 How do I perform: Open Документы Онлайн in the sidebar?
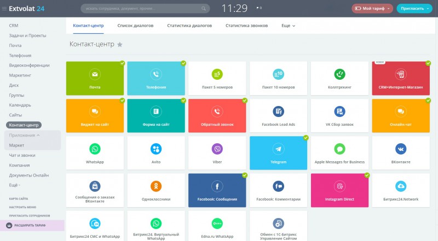[x=29, y=175]
